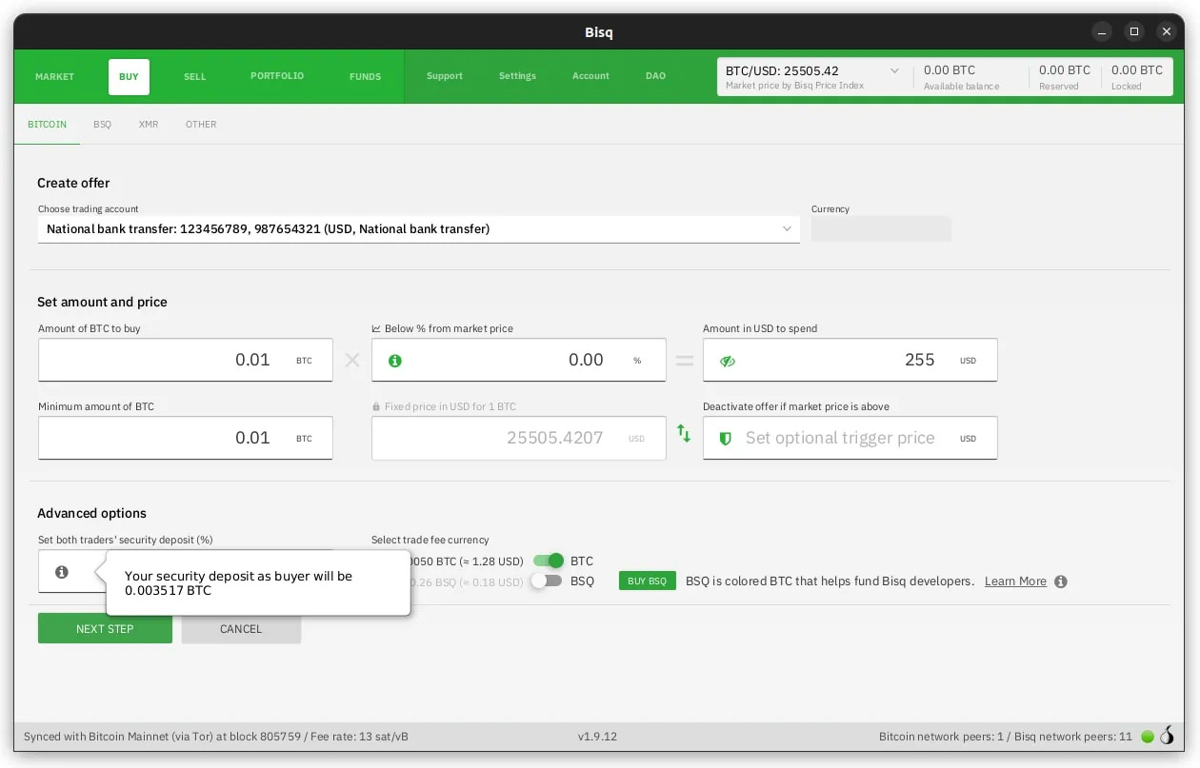Click the 'Synced with Bitcoin Mainnet' status text
Image resolution: width=1200 pixels, height=768 pixels.
coord(216,737)
